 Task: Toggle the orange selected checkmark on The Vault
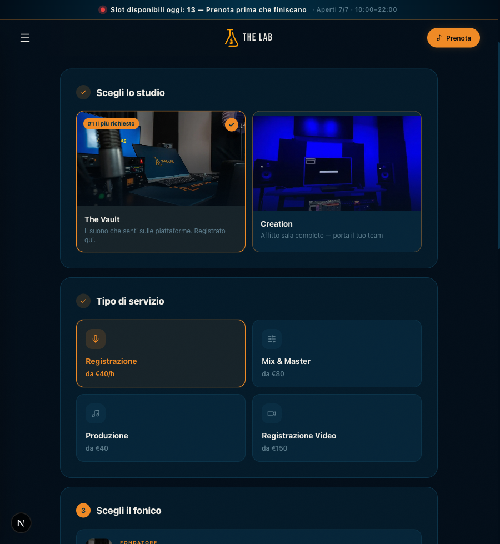coord(232,125)
